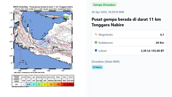Select the depth value 26 Km
172x97 pixels.
[160, 43]
